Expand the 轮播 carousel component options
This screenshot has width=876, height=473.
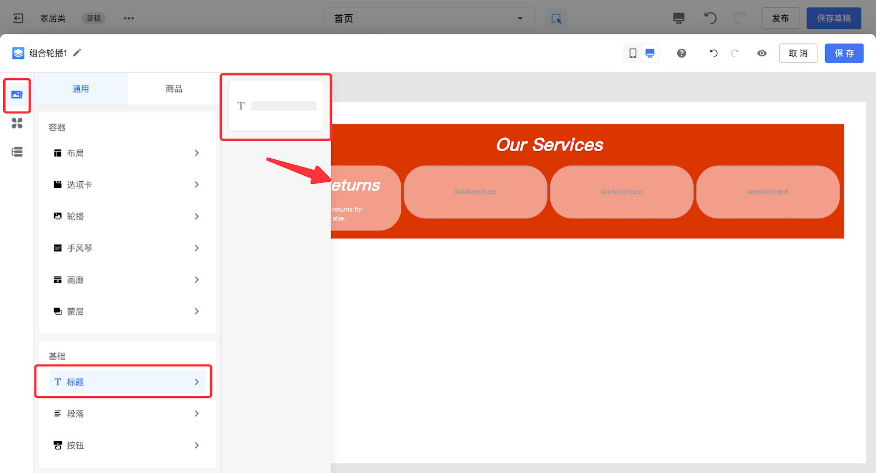tap(127, 216)
